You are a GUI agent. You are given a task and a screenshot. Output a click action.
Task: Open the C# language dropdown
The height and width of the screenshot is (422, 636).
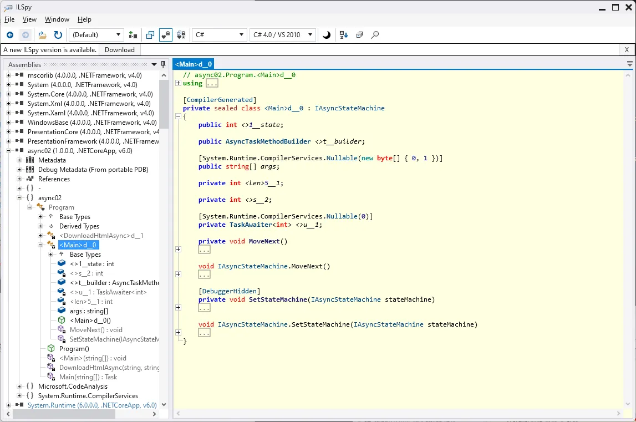pyautogui.click(x=220, y=35)
